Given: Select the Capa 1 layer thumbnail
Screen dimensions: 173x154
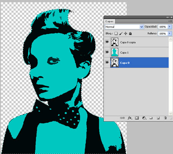Looking at the screenshot, I should tap(115, 52).
